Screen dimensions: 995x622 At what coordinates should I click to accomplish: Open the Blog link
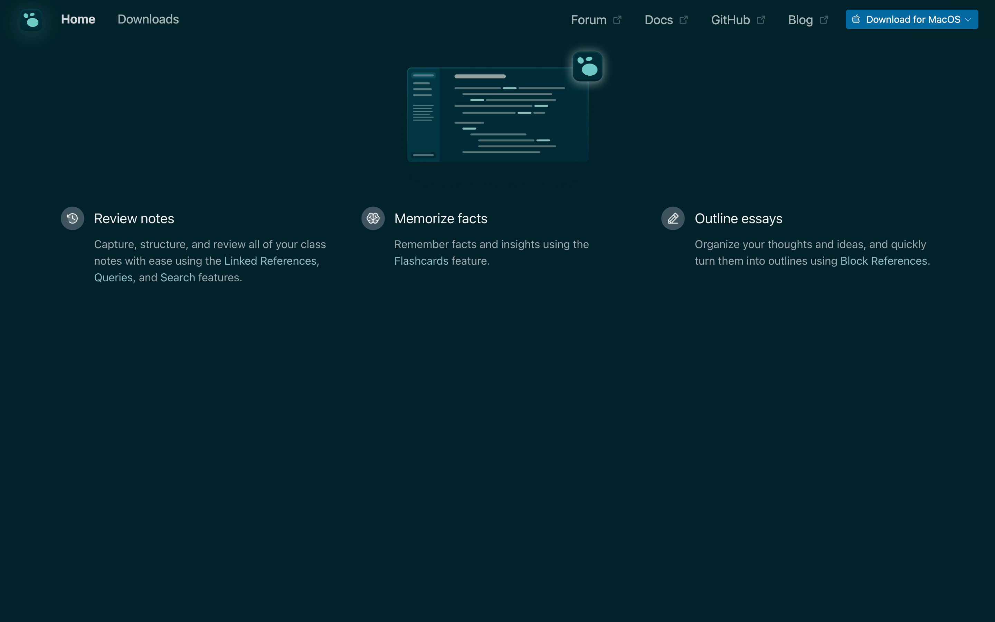tap(800, 20)
